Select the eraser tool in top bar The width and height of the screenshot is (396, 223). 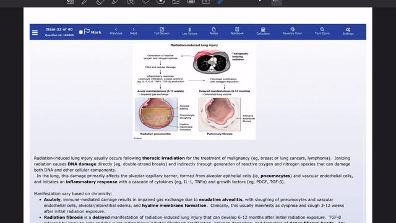tap(100, 2)
